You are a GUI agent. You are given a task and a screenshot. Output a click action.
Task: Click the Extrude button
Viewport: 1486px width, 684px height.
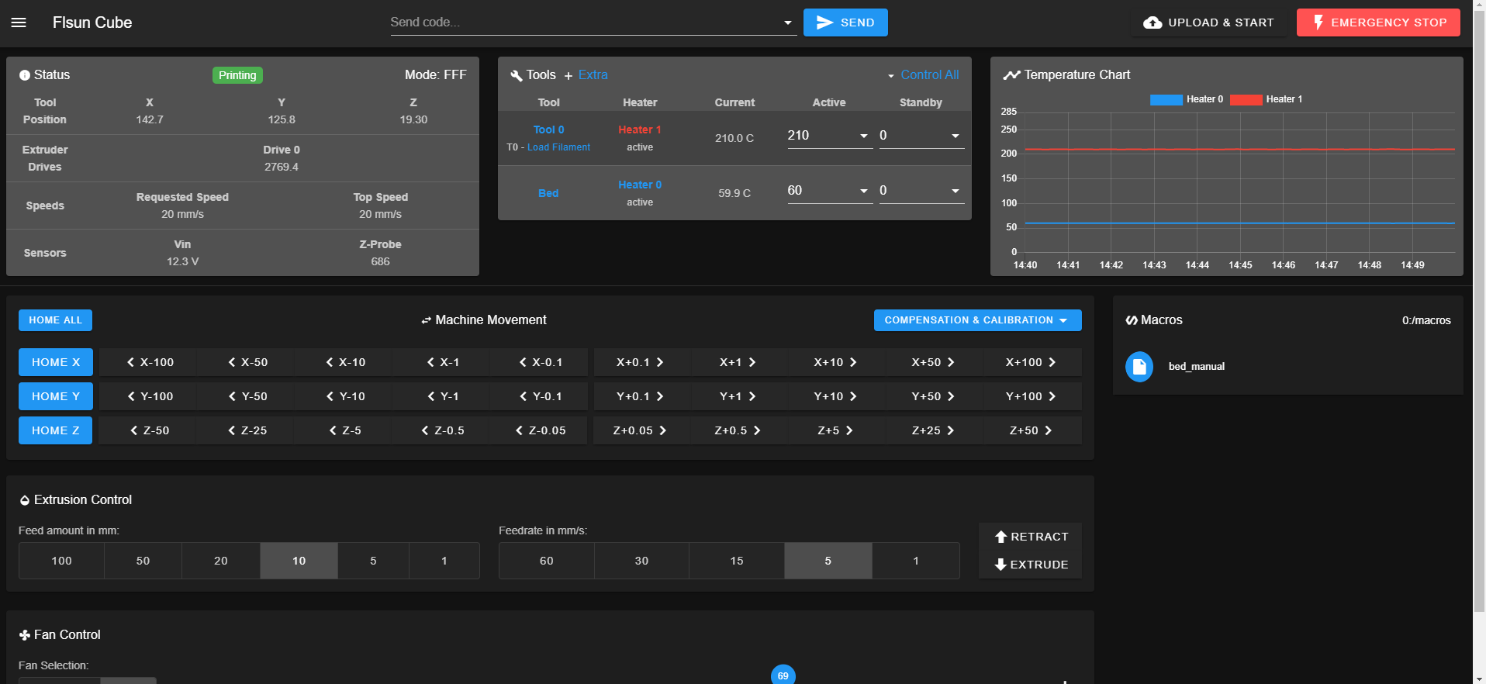[x=1031, y=565]
